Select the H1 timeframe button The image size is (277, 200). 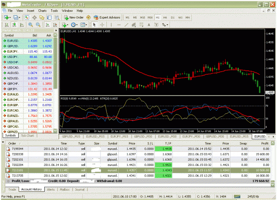pyautogui.click(x=158, y=17)
